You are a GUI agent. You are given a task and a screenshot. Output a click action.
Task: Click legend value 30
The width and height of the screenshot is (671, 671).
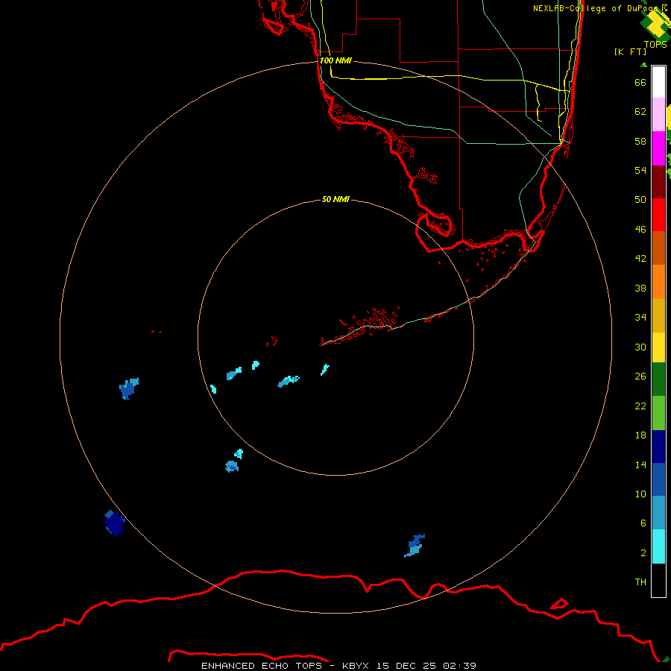point(640,347)
